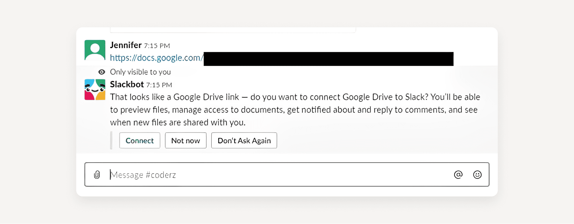Viewport: 574px width, 224px height.
Task: Open the @ mention picker
Action: coord(458,175)
